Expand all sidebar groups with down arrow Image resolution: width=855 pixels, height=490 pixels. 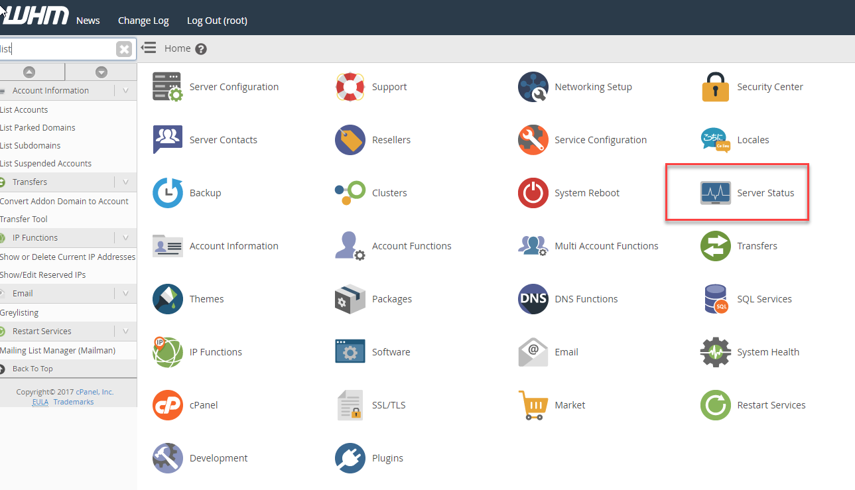101,72
